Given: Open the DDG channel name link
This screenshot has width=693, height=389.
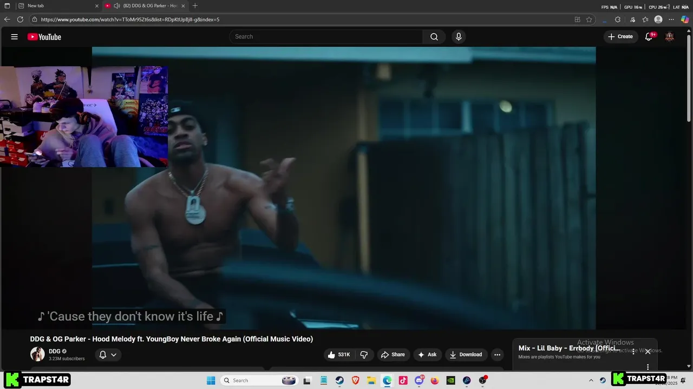Looking at the screenshot, I should tap(55, 351).
